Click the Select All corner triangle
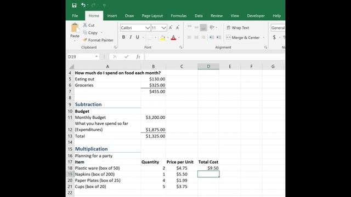 point(71,66)
